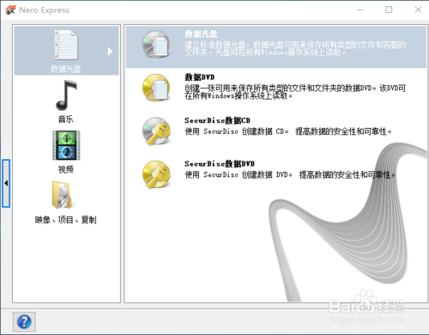Choose the SecurDisc数据DVD option title
This screenshot has height=335, width=429.
point(220,163)
